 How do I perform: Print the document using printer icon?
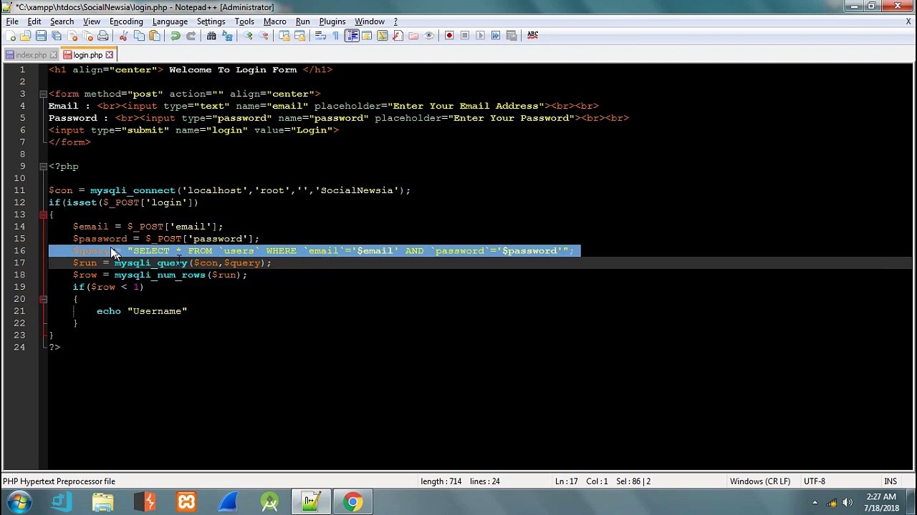(103, 35)
